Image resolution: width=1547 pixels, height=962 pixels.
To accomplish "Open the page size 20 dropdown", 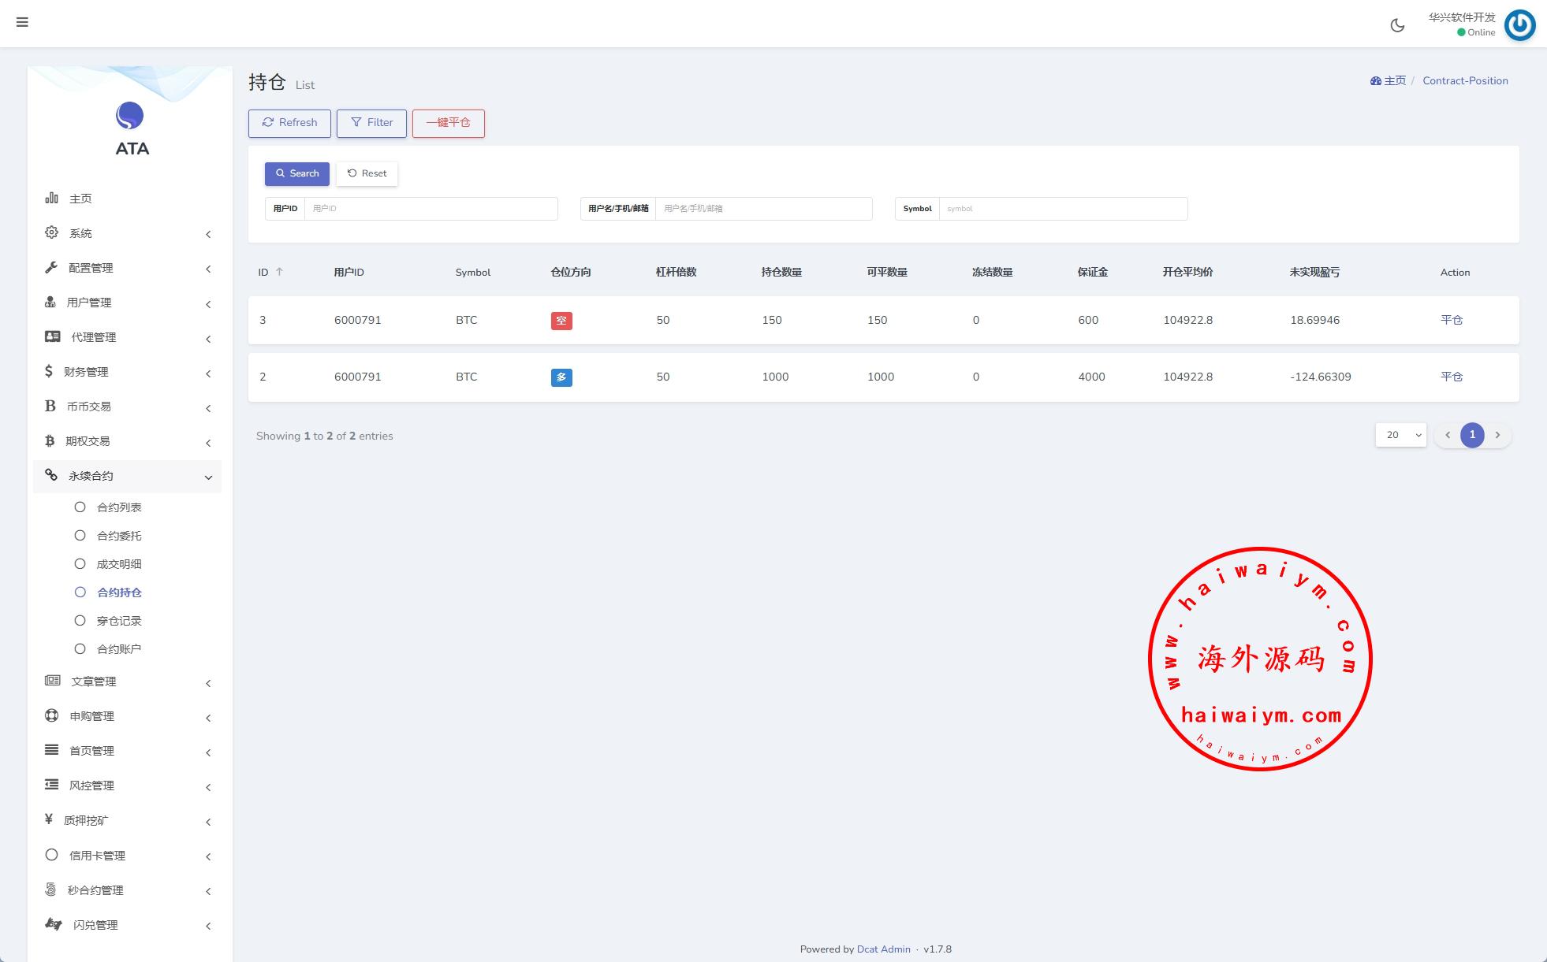I will (1400, 435).
